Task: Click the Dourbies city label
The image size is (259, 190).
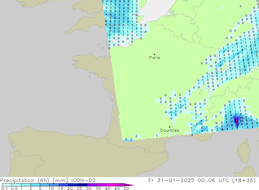Action: [x=170, y=130]
